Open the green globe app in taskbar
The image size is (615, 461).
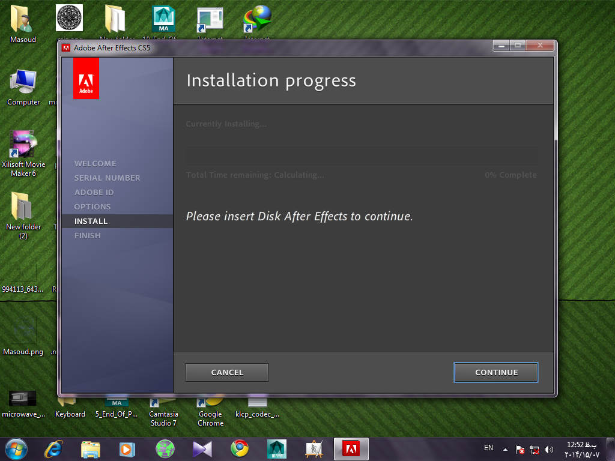click(165, 449)
